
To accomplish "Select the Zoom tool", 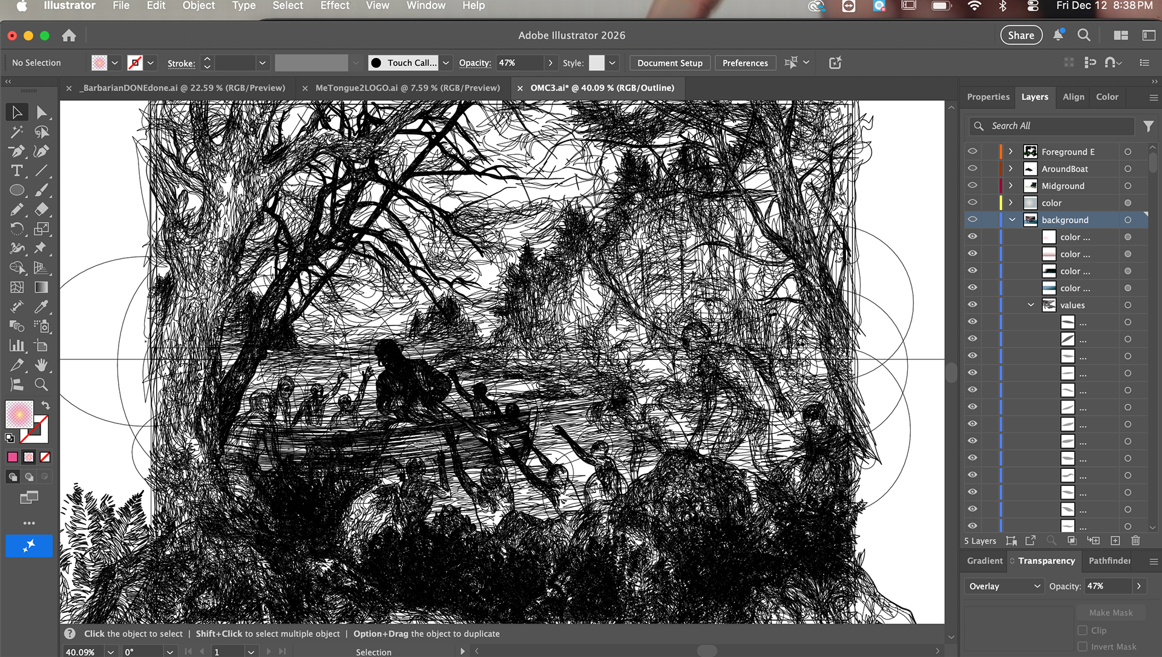I will [x=41, y=384].
